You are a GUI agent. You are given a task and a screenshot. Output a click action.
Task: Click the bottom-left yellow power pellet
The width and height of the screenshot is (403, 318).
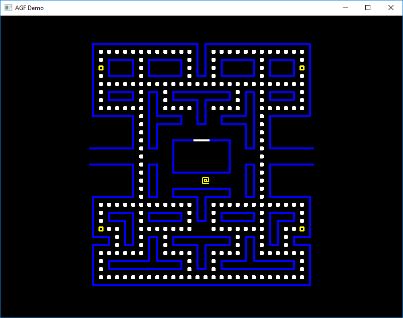pos(101,229)
